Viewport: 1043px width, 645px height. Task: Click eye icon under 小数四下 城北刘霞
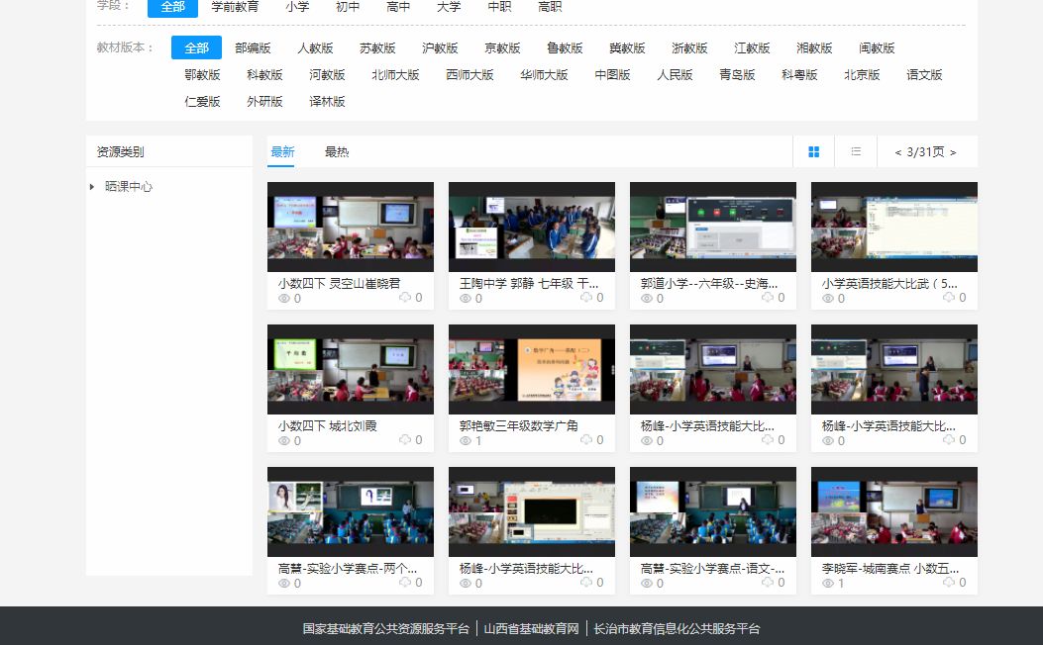pyautogui.click(x=284, y=441)
